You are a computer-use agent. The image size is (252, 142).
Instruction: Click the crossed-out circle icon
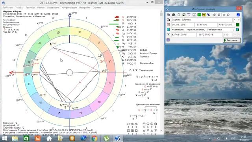(x=219, y=15)
